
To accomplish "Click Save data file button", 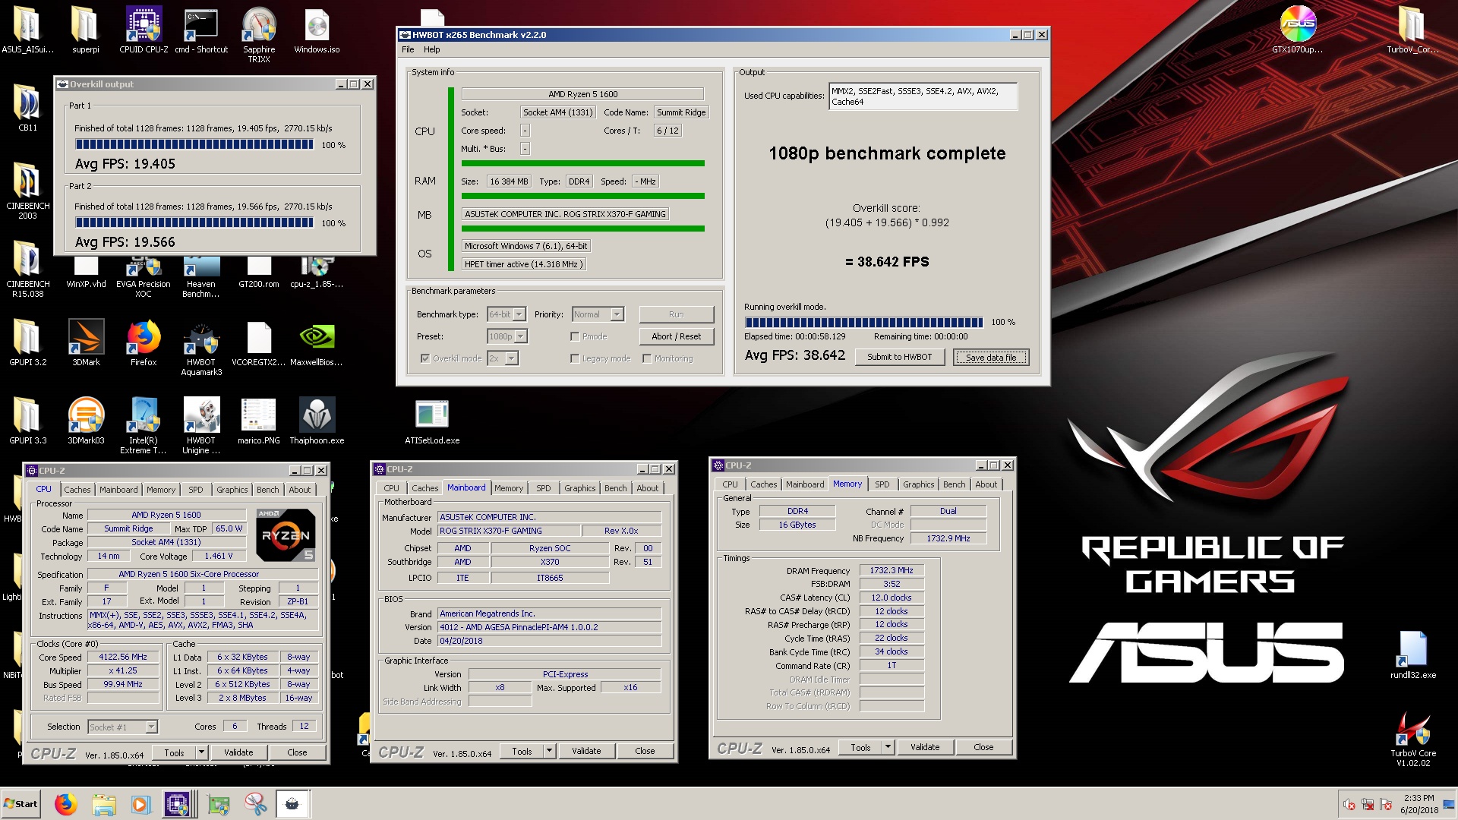I will tap(991, 358).
